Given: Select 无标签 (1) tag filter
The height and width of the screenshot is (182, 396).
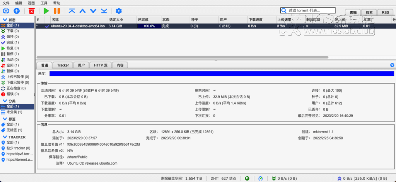Looking at the screenshot, I should coord(17,130).
